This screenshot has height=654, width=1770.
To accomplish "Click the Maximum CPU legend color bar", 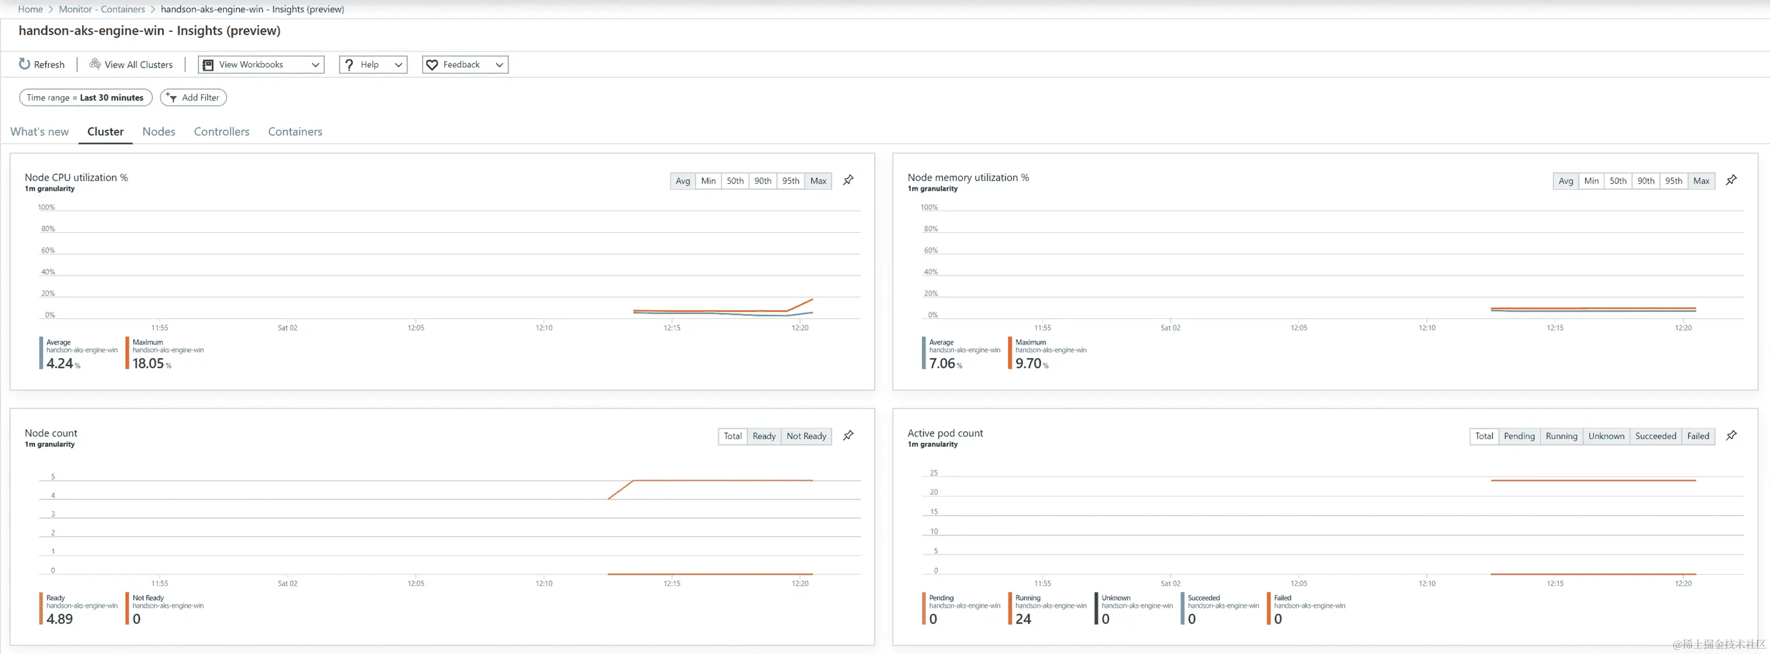I will [127, 352].
